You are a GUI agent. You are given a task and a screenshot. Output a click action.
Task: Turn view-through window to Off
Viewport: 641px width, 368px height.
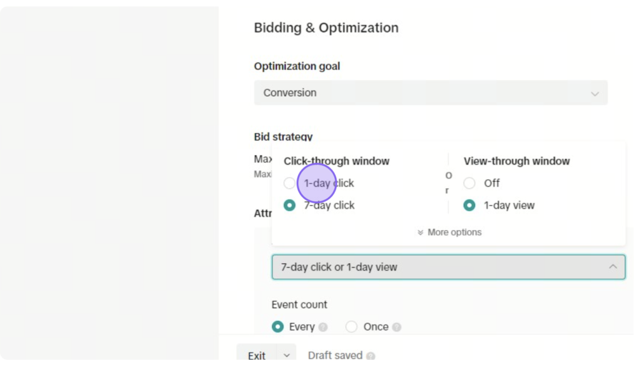click(x=469, y=183)
